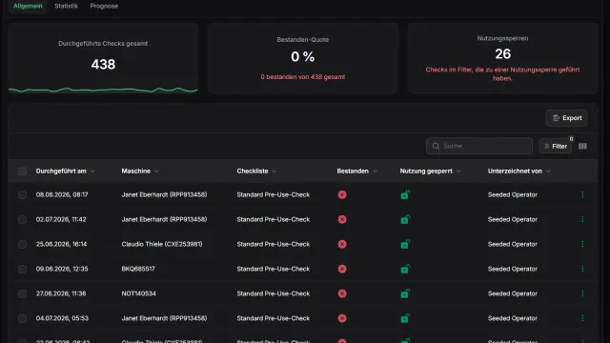Click into the Suche search field

[x=479, y=146]
